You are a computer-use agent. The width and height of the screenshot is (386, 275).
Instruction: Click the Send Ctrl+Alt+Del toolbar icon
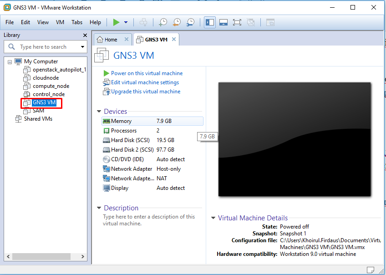tap(143, 22)
